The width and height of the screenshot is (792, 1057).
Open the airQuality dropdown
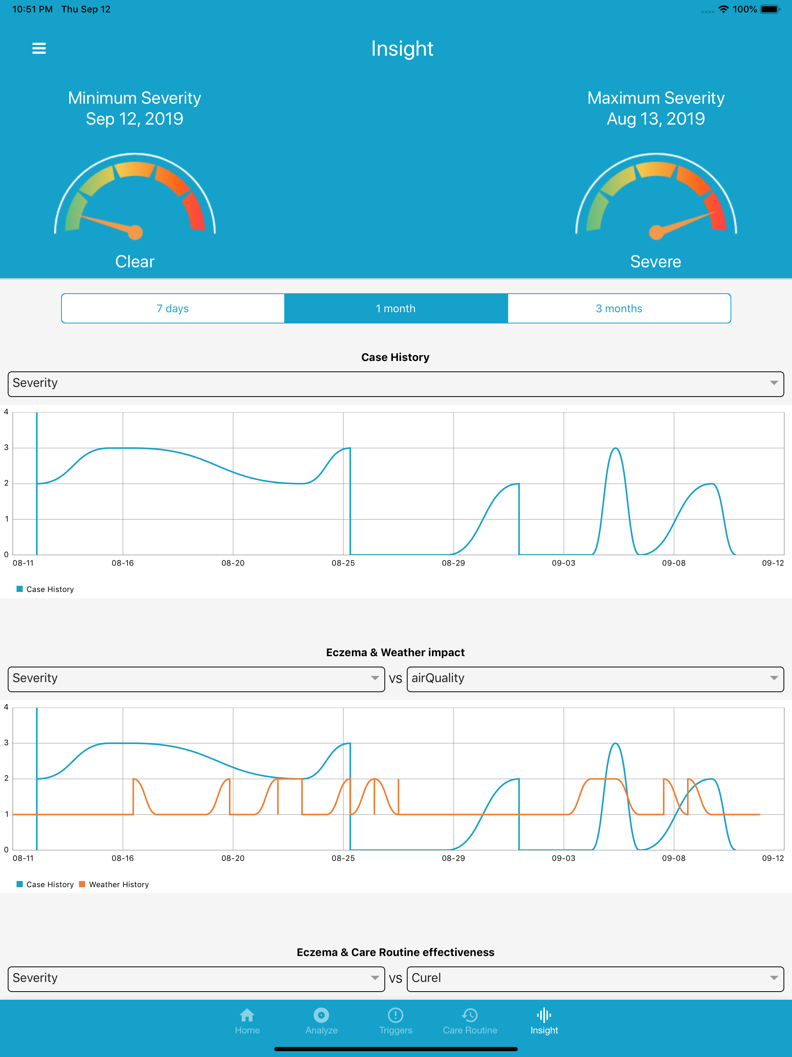coord(595,679)
